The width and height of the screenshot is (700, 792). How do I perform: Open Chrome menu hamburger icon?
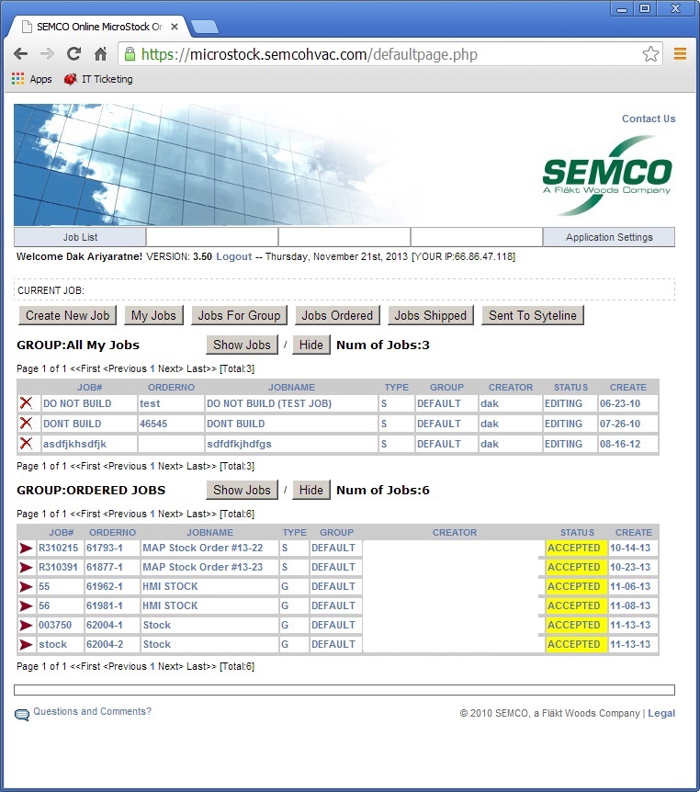(x=680, y=54)
